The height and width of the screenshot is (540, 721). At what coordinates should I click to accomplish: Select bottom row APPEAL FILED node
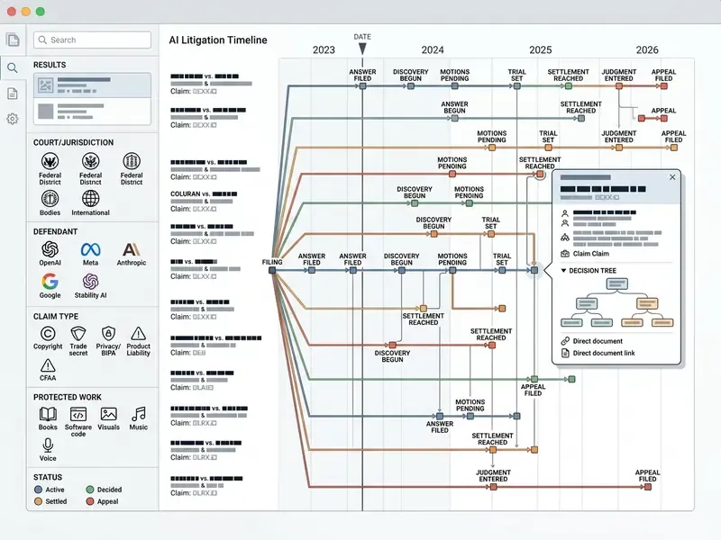(x=648, y=487)
